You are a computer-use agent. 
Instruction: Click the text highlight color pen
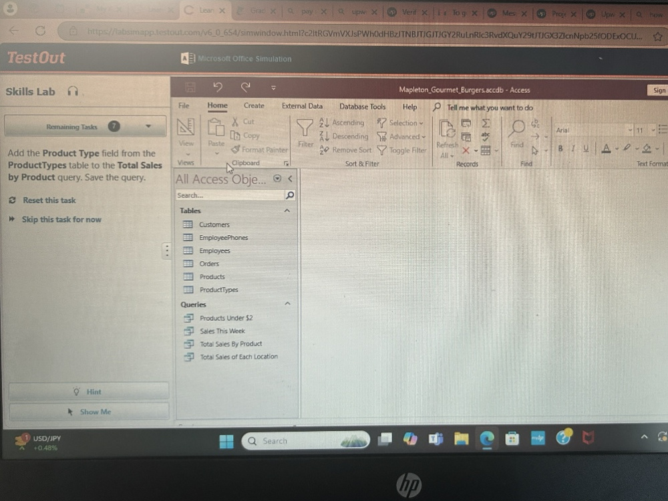[627, 148]
